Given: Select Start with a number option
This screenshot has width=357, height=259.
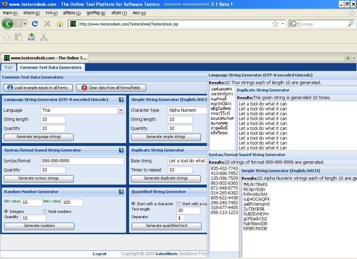Looking at the screenshot, I should point(178,203).
